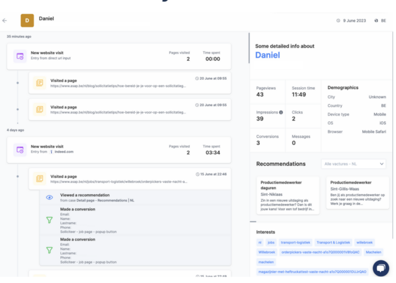The width and height of the screenshot is (396, 283).
Task: Click the Impressions info icon
Action: click(281, 112)
